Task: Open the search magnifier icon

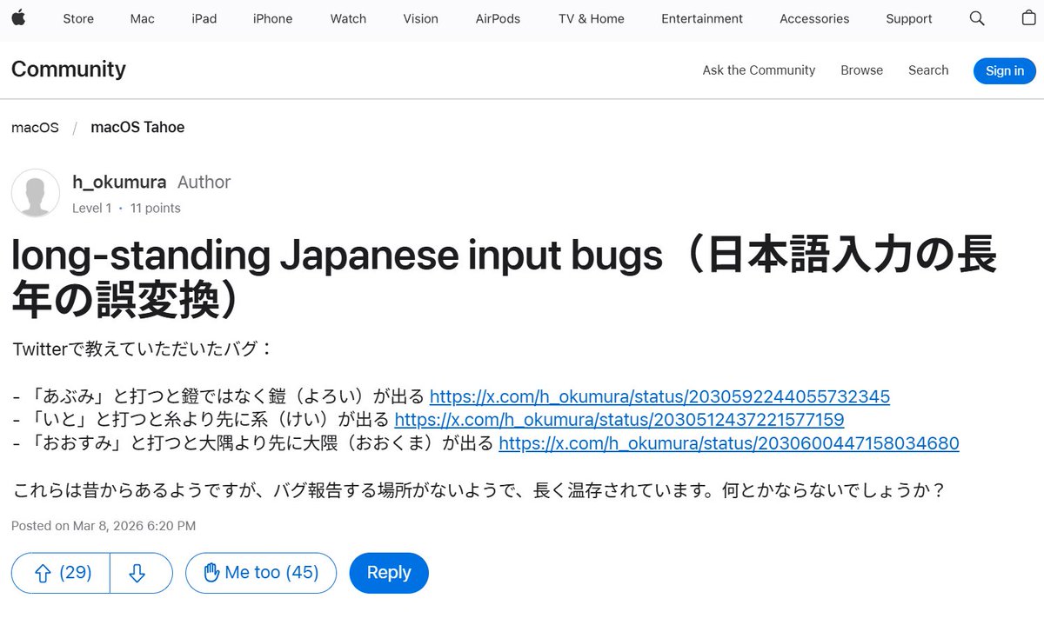Action: point(977,18)
